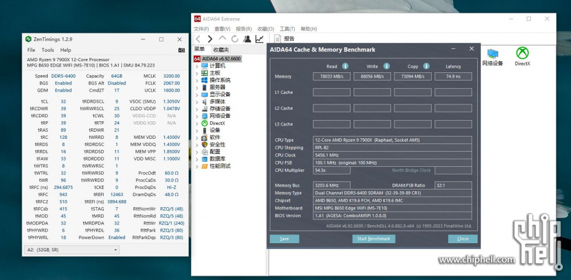Click the AIDA64 forward arrow toolbar icon
Image resolution: width=571 pixels, height=280 pixels.
pyautogui.click(x=210, y=38)
